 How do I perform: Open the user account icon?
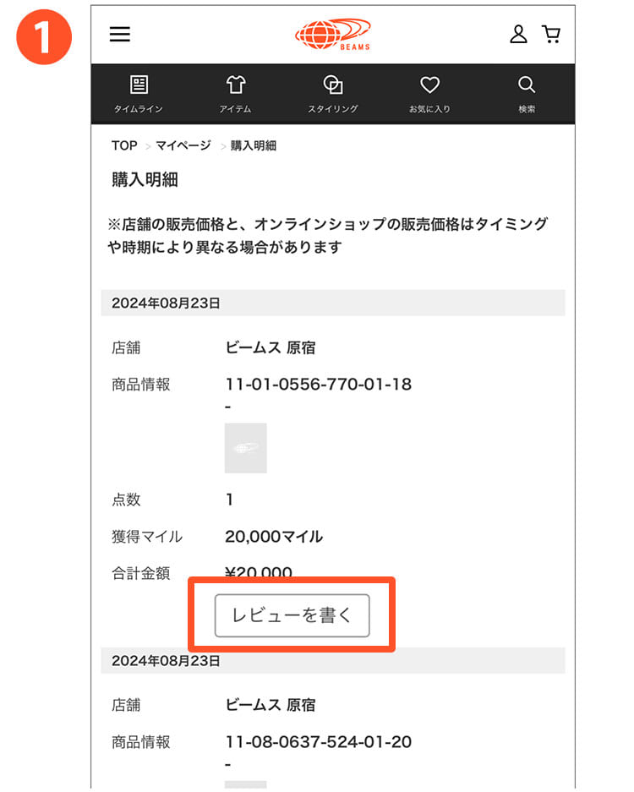pos(518,34)
